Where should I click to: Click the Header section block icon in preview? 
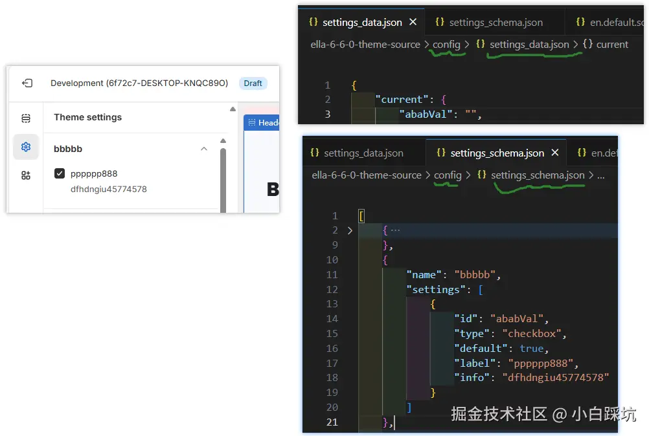click(252, 122)
